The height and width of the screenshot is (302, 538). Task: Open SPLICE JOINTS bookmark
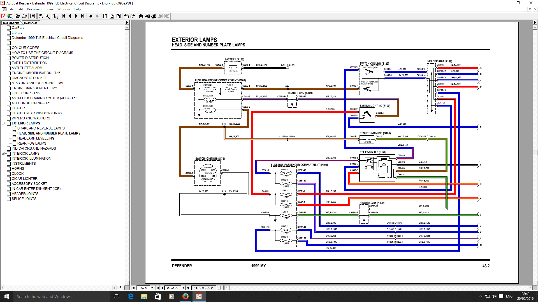24,199
